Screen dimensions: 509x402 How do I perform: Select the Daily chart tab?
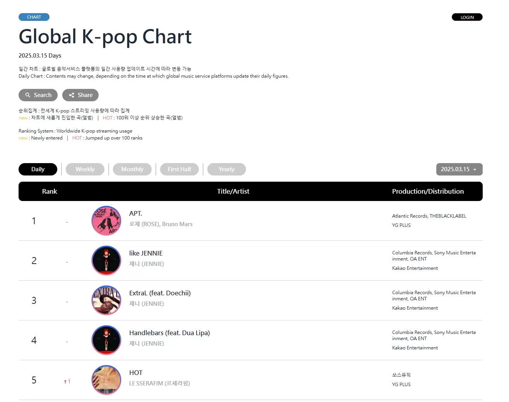38,169
